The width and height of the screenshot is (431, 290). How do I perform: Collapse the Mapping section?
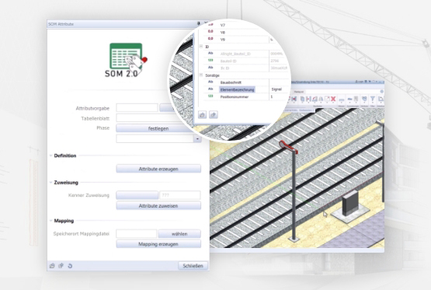tap(50, 221)
